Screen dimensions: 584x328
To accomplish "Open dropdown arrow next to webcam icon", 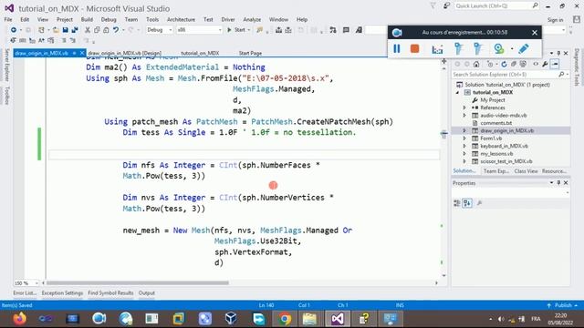I will coord(512,48).
